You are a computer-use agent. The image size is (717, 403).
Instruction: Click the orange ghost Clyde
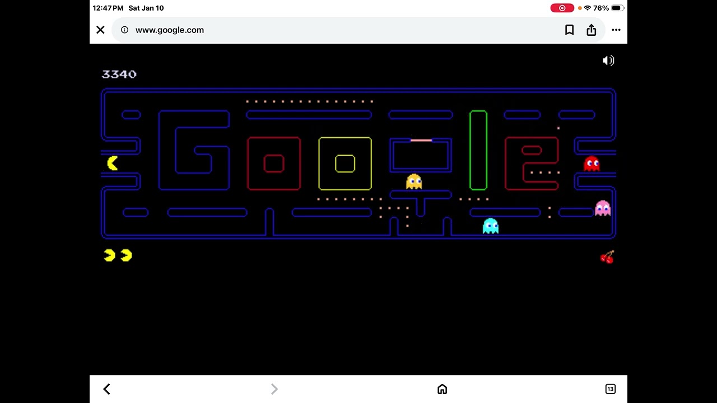[414, 181]
